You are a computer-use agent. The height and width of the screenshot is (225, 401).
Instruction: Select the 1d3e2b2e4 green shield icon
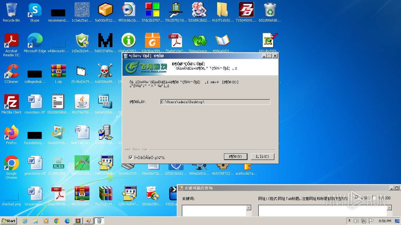coord(82,43)
